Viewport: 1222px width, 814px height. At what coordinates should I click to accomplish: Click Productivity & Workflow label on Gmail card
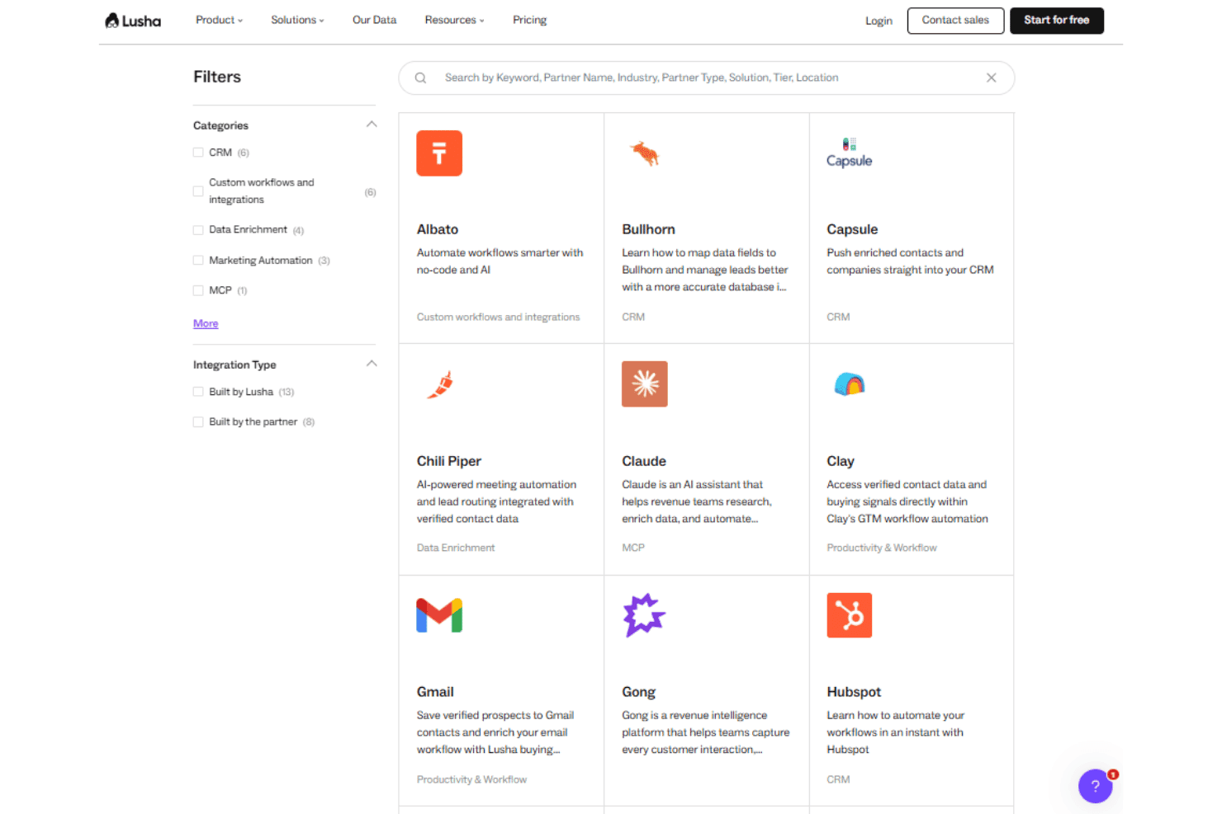coord(471,779)
